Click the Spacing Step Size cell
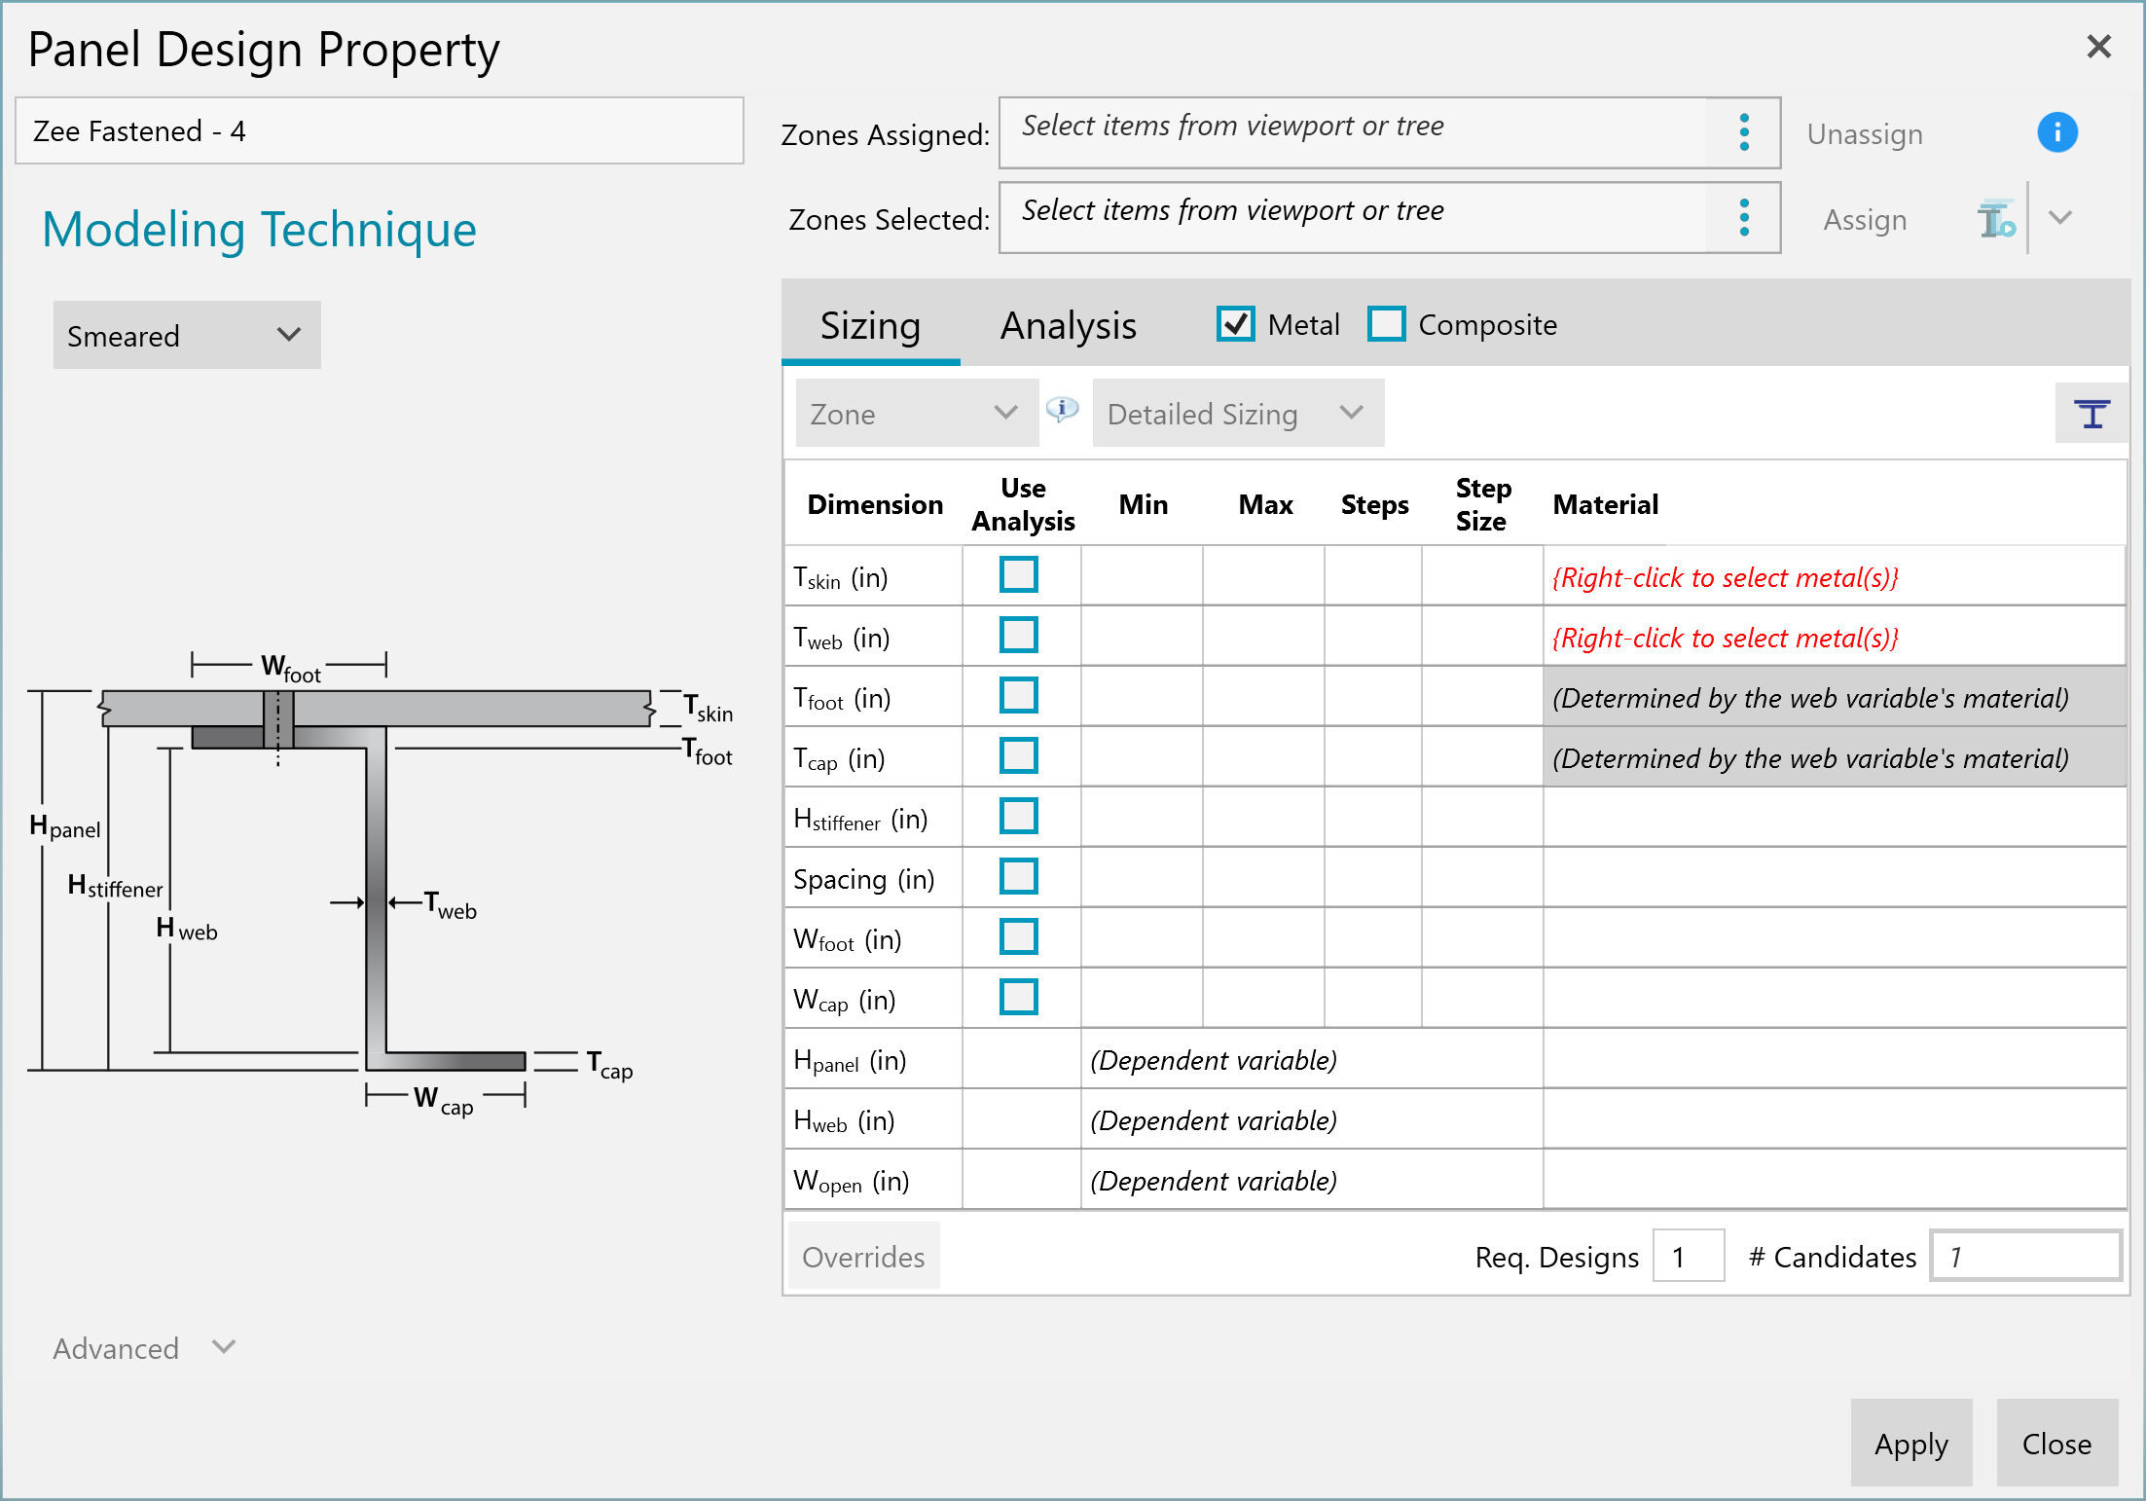2146x1501 pixels. pos(1482,878)
